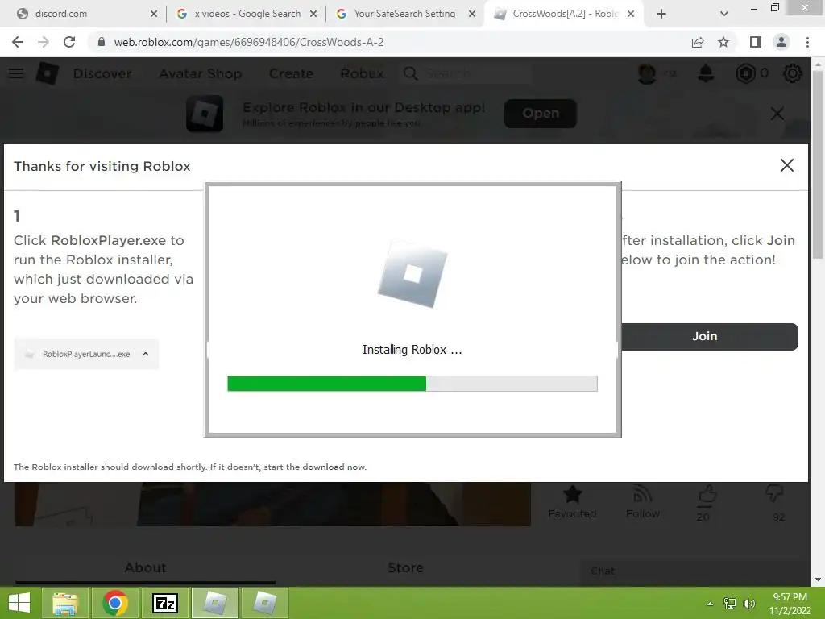Click the Follow icon
The image size is (825, 619).
tap(642, 495)
